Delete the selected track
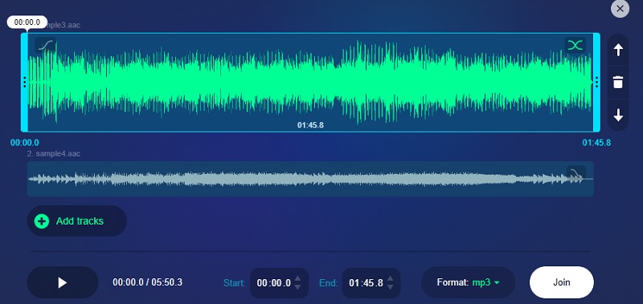The width and height of the screenshot is (643, 304). 618,83
